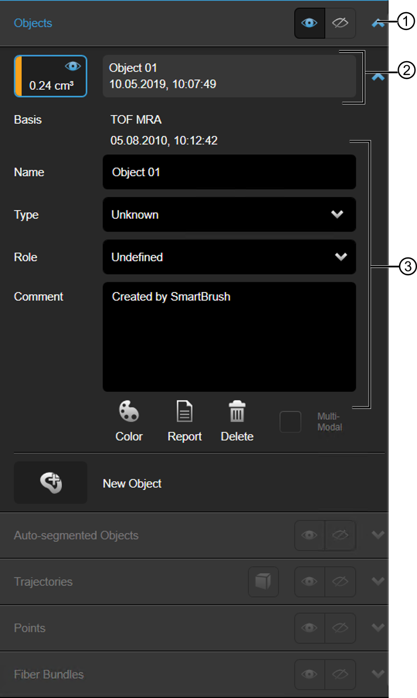Select the Object 01 header entry
The image size is (417, 698).
(x=229, y=76)
